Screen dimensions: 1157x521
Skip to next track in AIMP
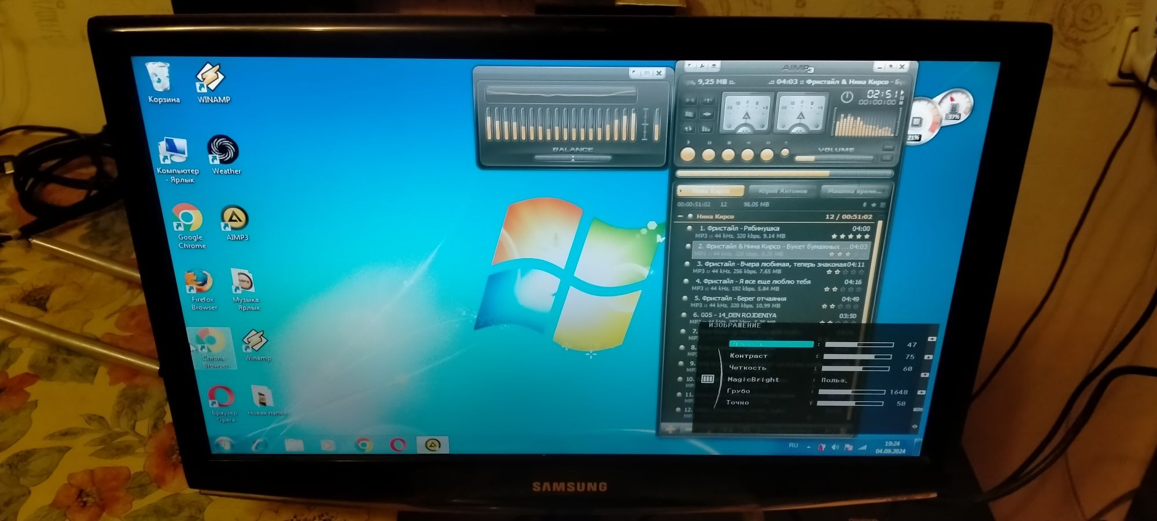click(767, 155)
